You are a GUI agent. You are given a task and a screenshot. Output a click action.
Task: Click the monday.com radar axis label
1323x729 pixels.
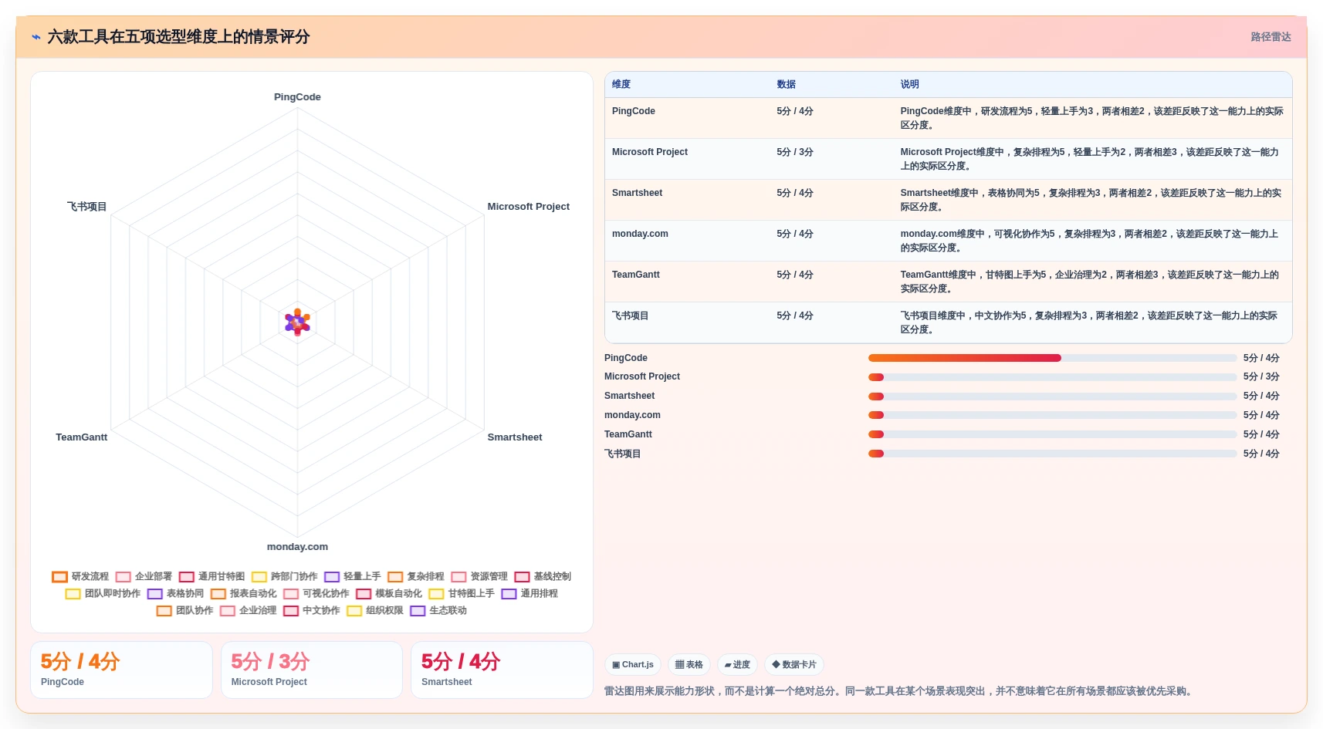point(297,547)
